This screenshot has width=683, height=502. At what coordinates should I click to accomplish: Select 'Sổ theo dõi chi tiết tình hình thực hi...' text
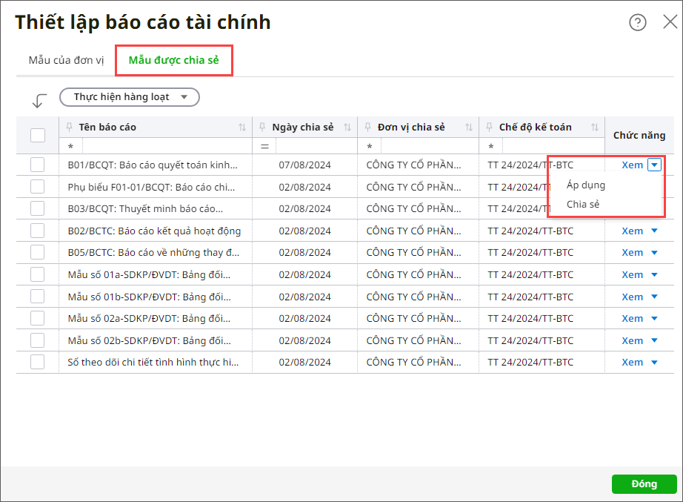click(153, 362)
